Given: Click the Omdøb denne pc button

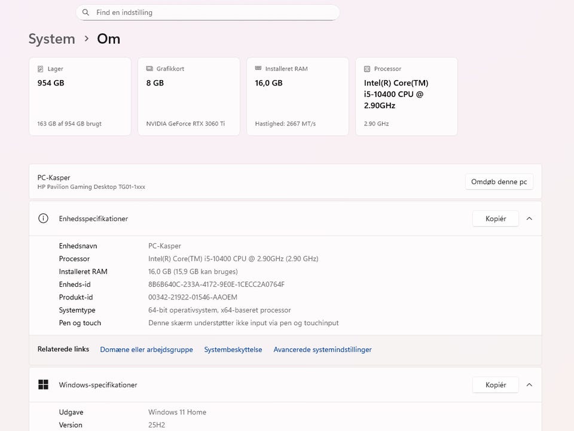Looking at the screenshot, I should pyautogui.click(x=499, y=182).
